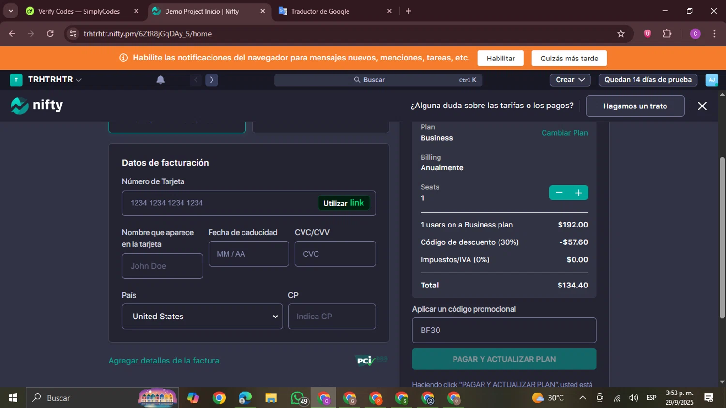The image size is (726, 408).
Task: Click the promo code field with BF30
Action: [x=504, y=330]
